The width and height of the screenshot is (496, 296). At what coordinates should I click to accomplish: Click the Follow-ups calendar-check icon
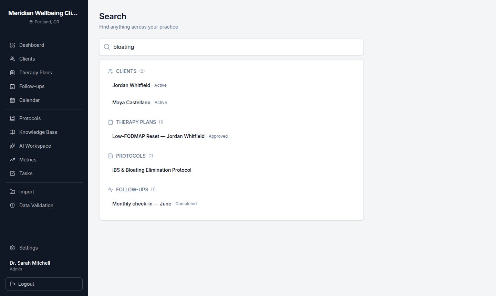coord(12,86)
